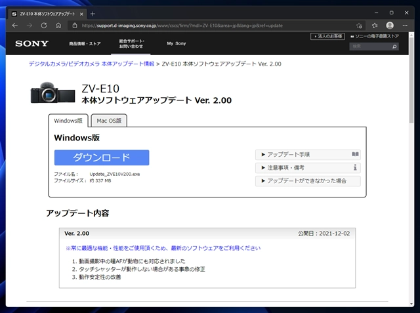
Task: Focus the Sony site search field
Action: 371,47
